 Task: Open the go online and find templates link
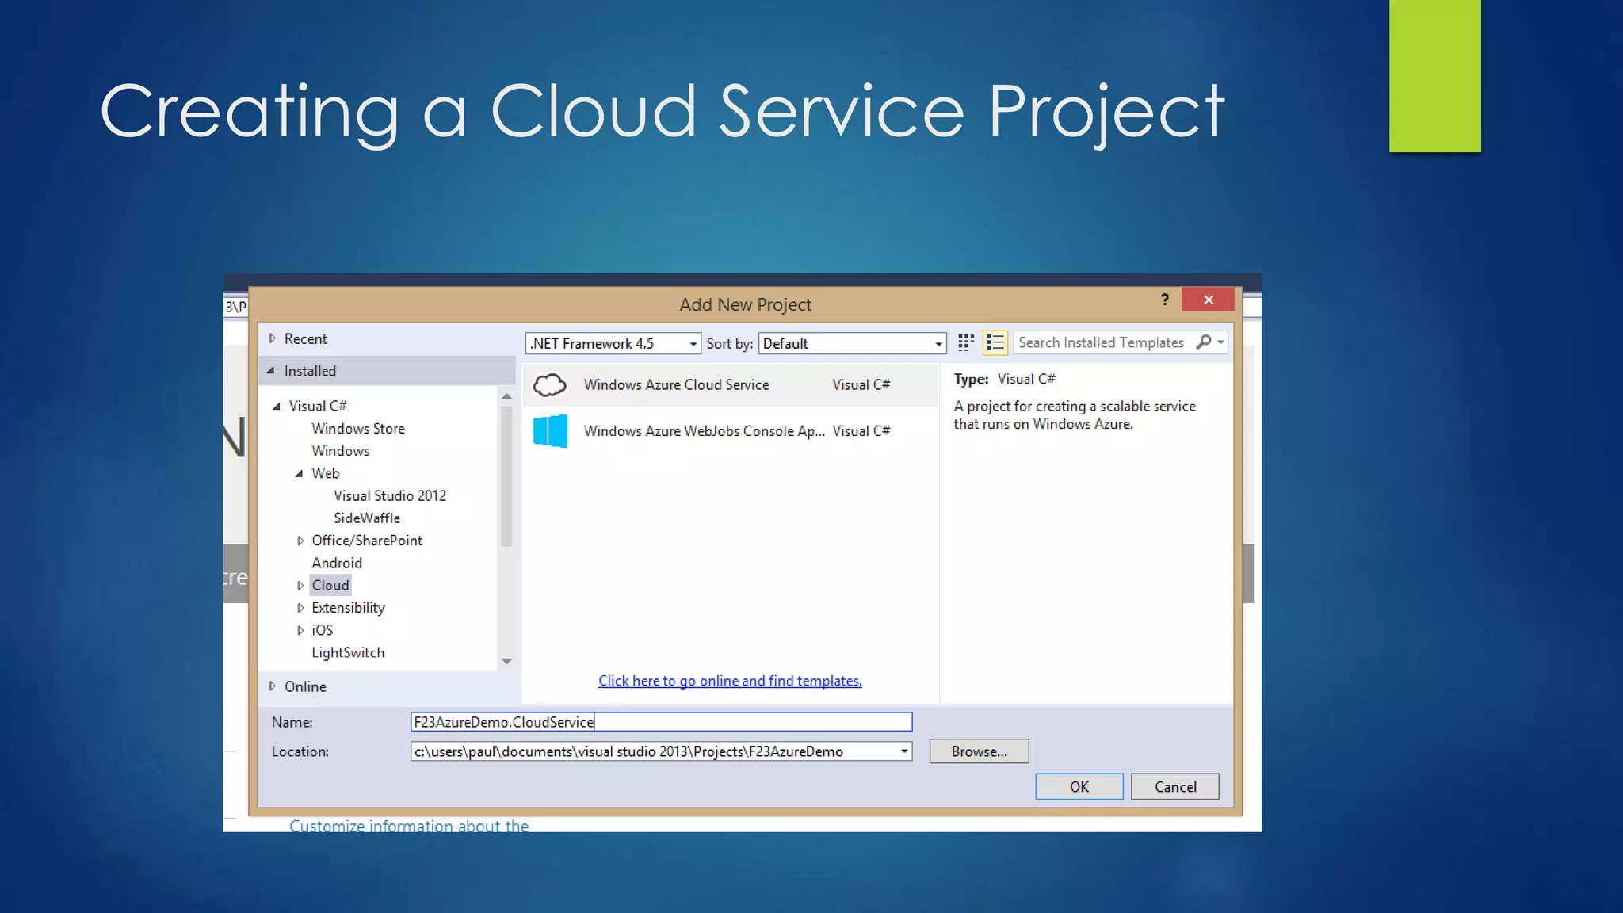pyautogui.click(x=730, y=681)
